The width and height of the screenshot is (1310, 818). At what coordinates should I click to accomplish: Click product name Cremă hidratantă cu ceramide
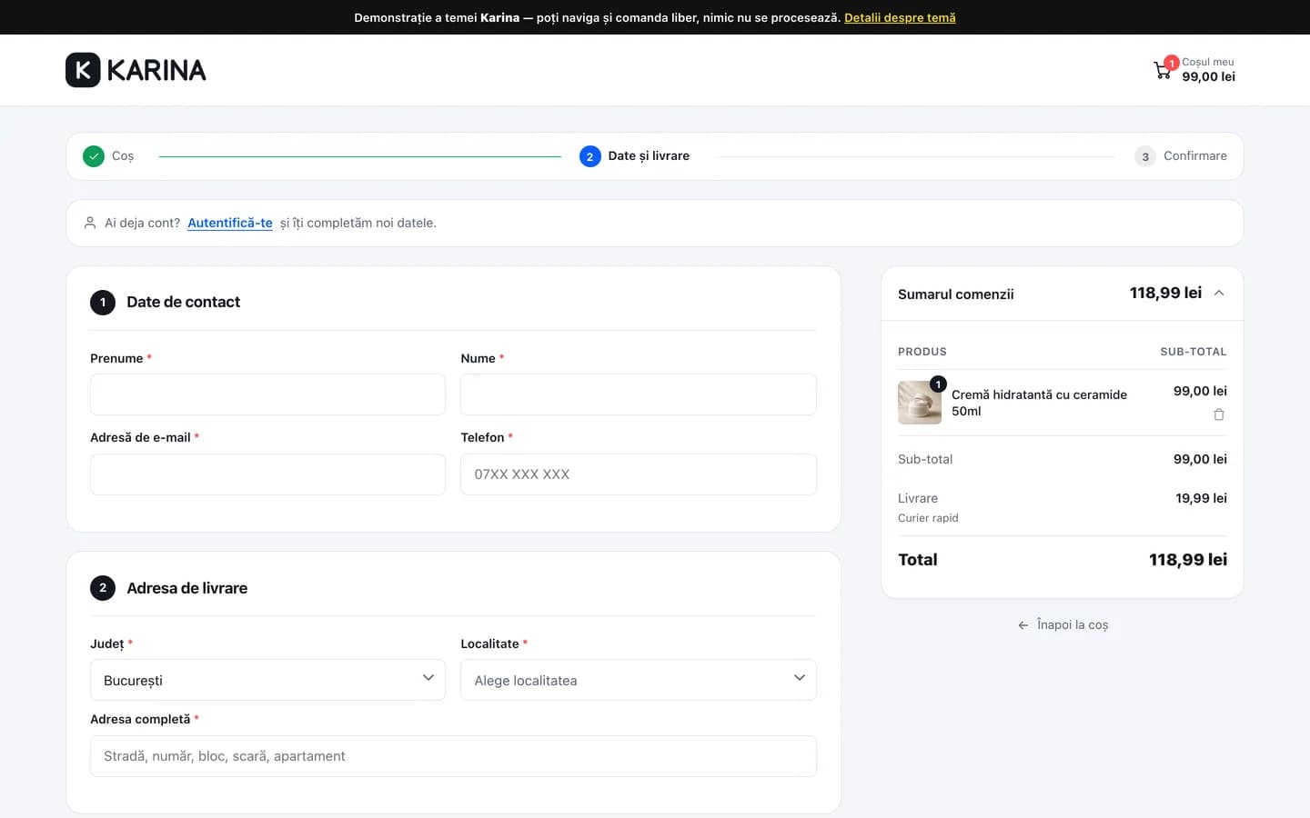click(1039, 403)
